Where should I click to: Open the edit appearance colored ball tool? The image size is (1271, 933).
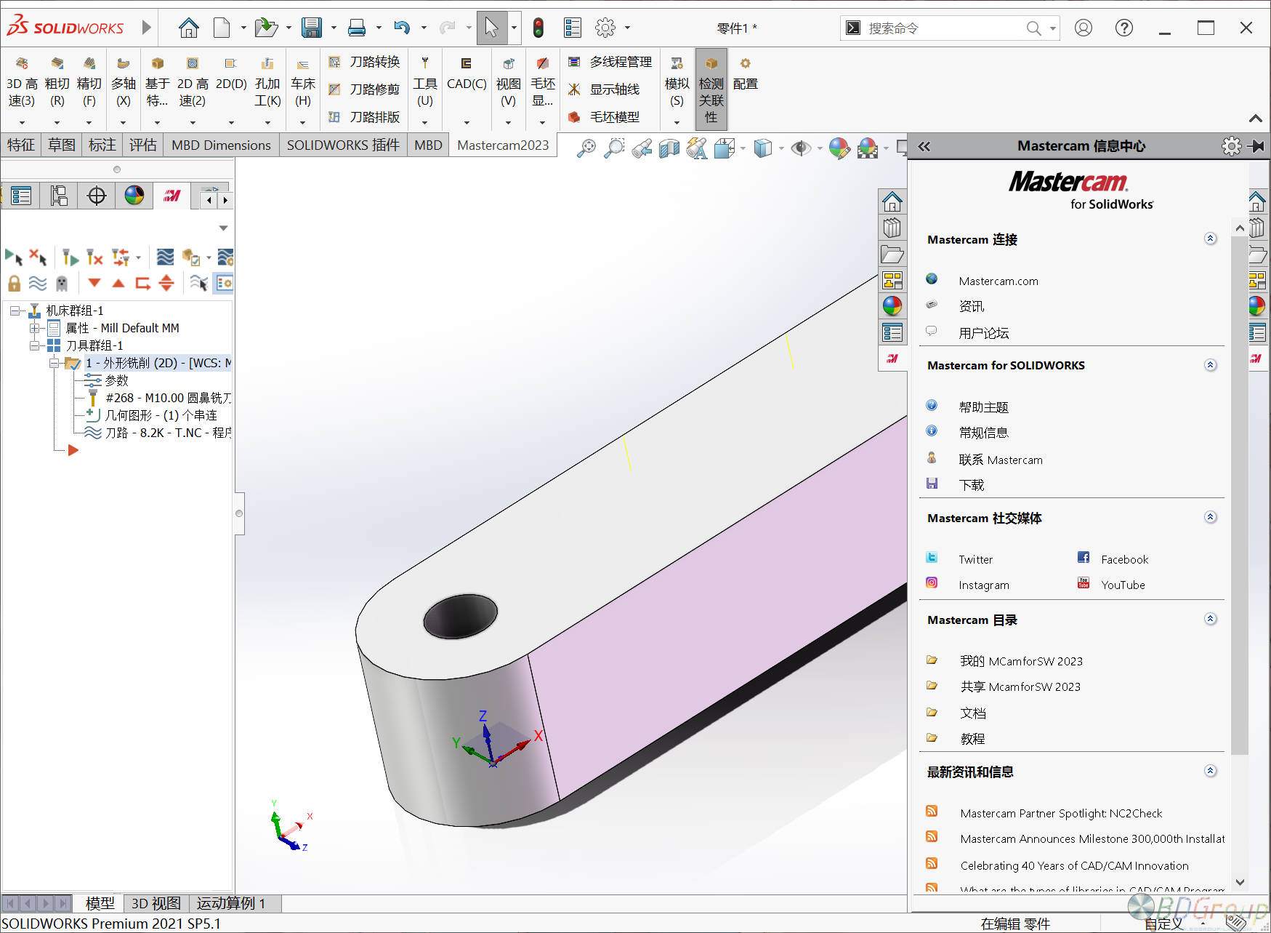click(840, 148)
